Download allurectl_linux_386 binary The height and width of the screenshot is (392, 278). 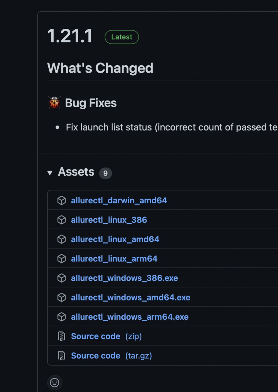109,220
